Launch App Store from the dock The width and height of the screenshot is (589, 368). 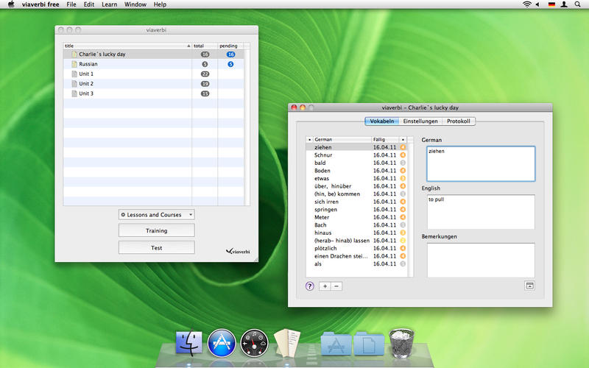(x=222, y=343)
